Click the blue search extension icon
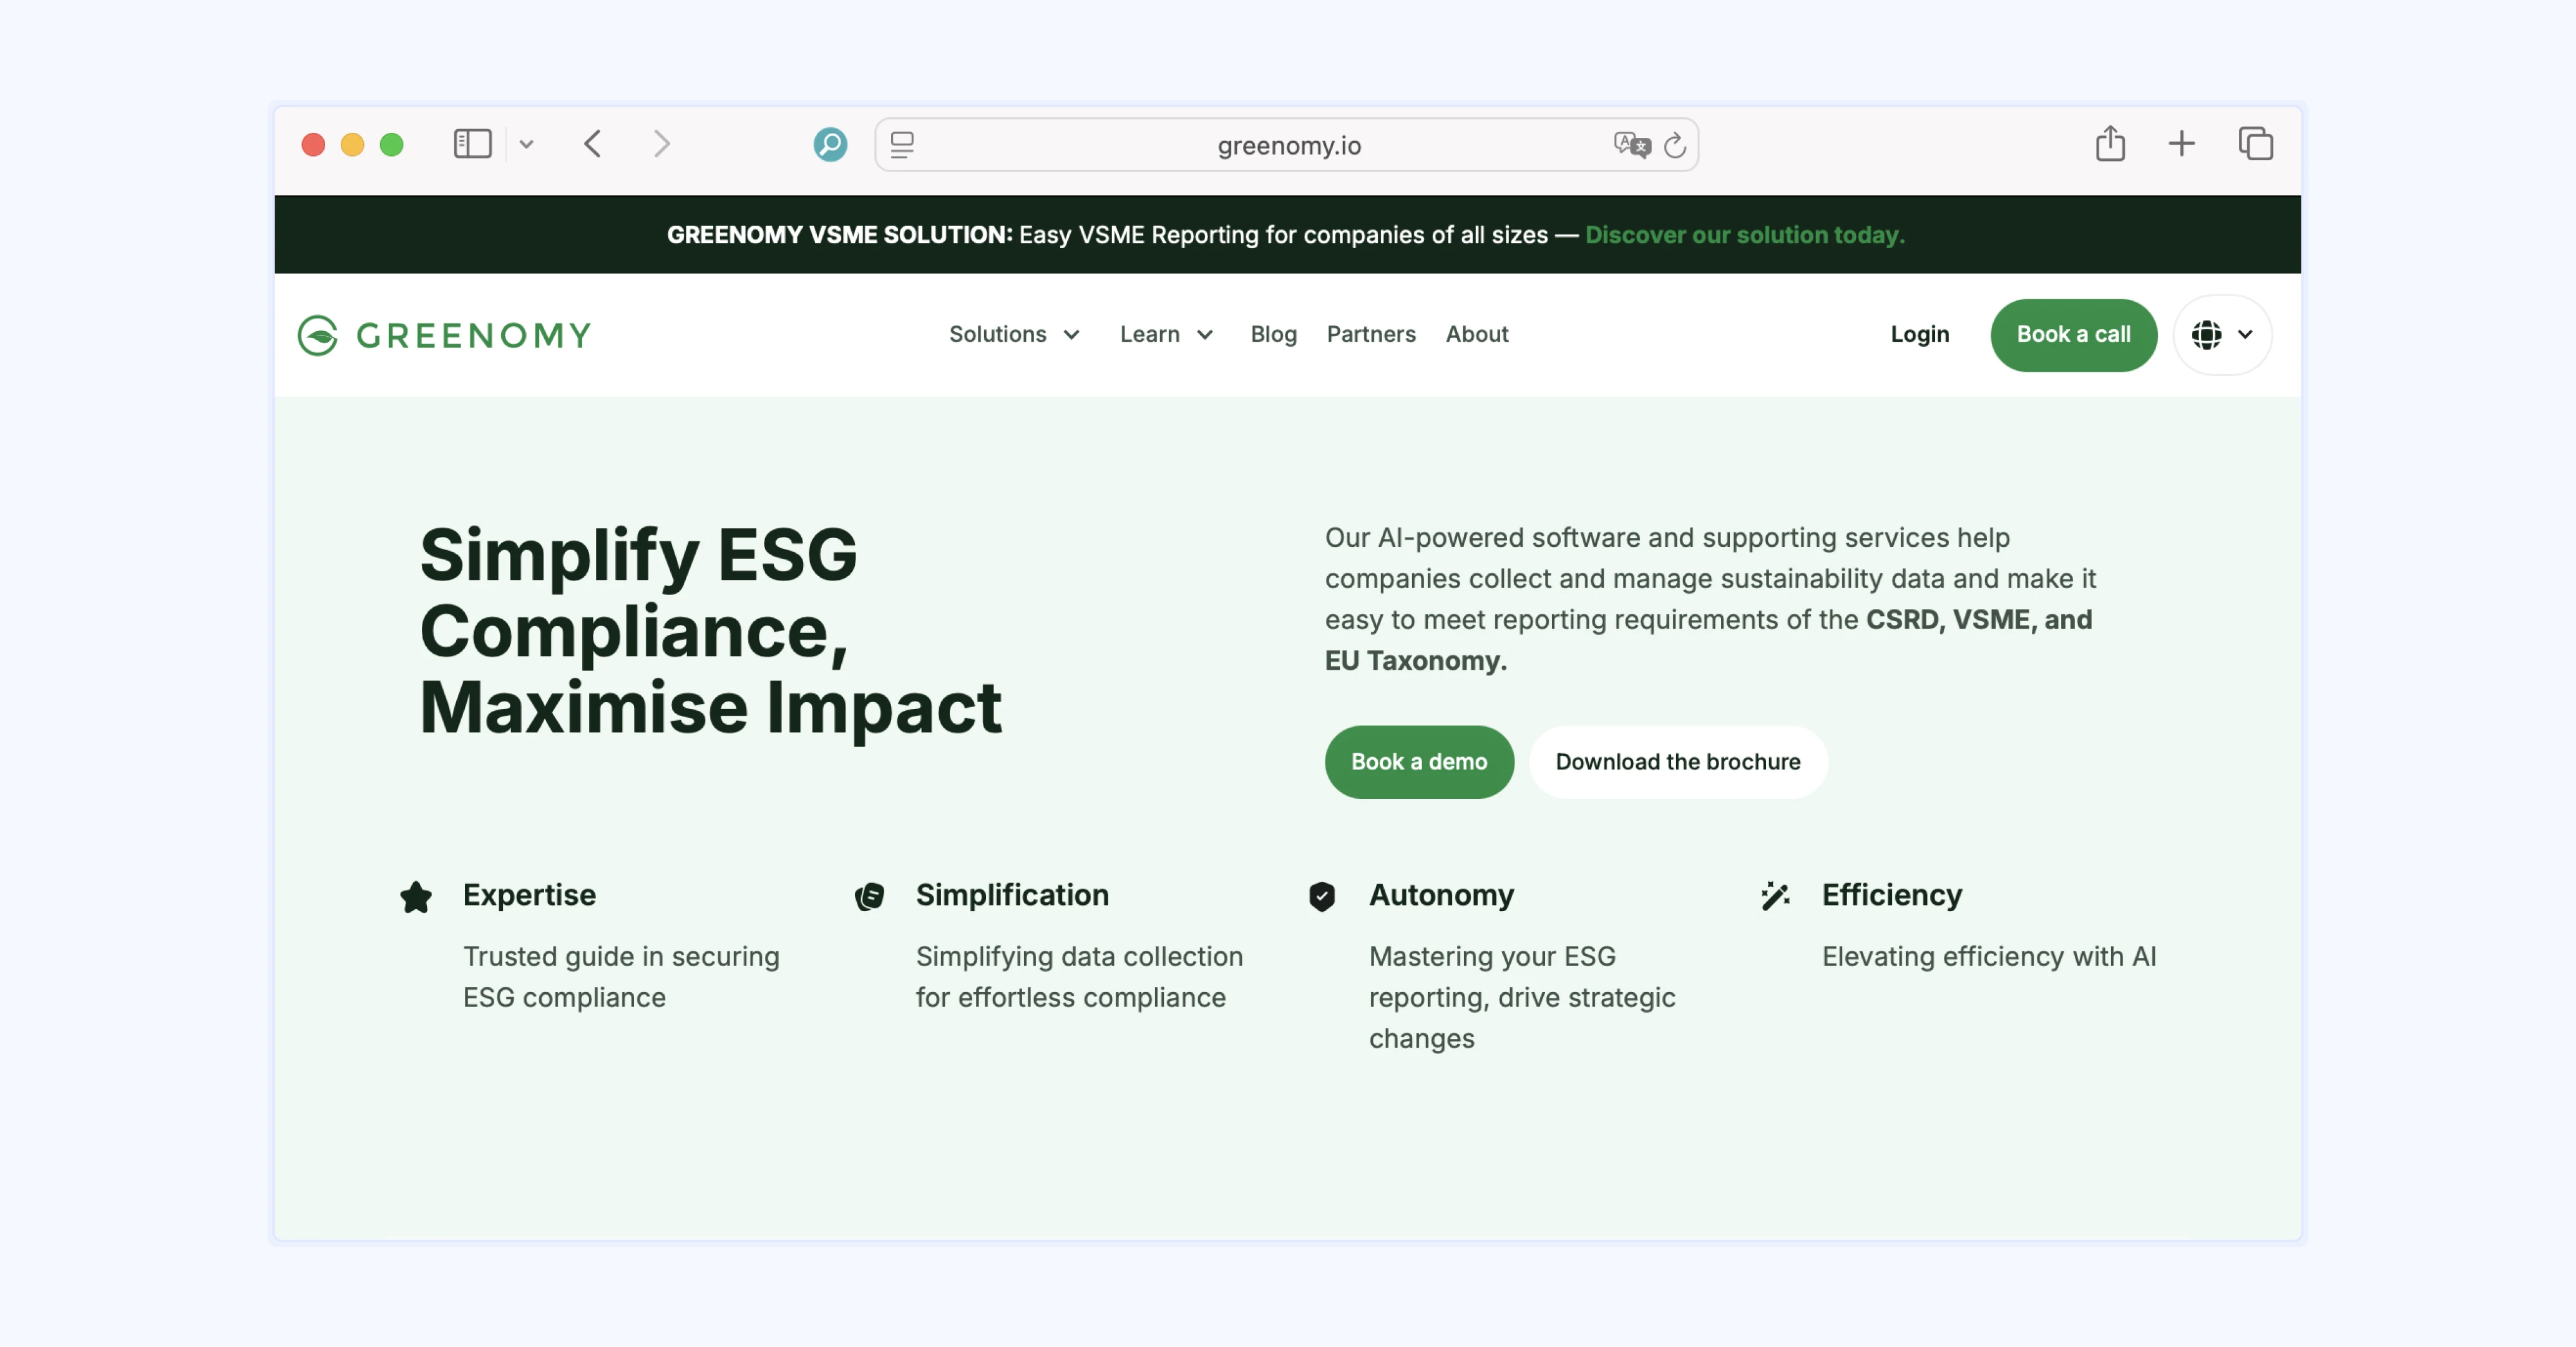2576x1347 pixels. click(830, 144)
